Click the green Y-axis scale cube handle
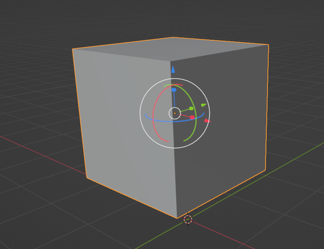Image resolution: width=324 pixels, height=249 pixels. click(x=191, y=108)
